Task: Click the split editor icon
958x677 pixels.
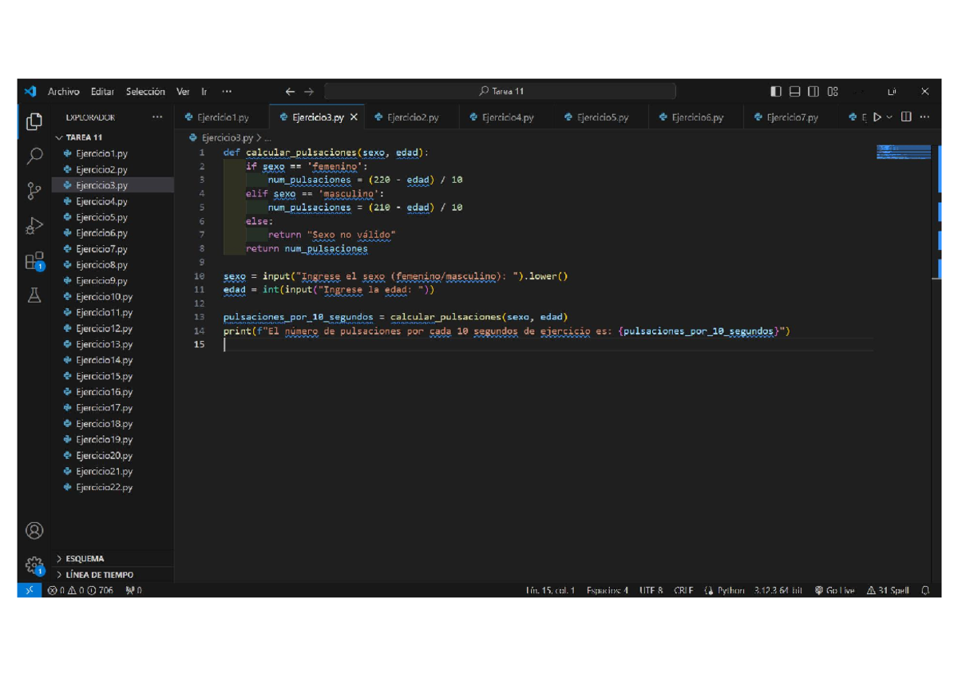Action: tap(906, 117)
